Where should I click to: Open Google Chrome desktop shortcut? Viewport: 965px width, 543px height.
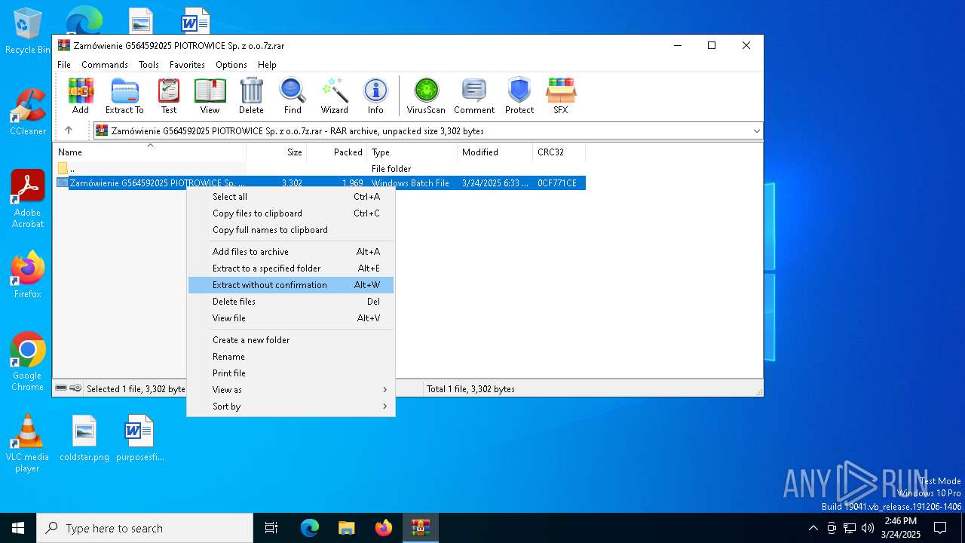pos(28,361)
